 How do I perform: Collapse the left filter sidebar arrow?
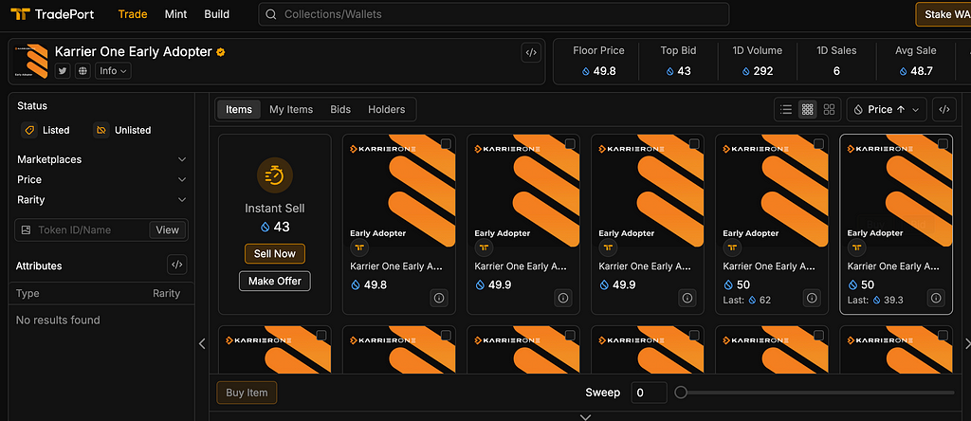202,343
